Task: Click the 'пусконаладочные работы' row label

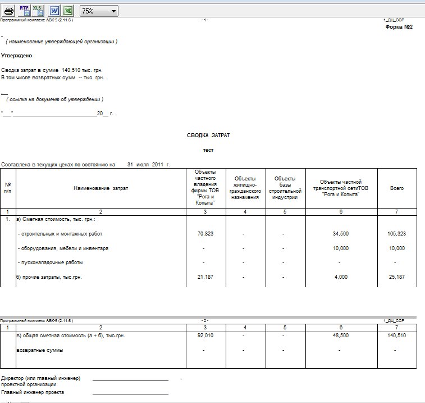Action: tap(51, 262)
